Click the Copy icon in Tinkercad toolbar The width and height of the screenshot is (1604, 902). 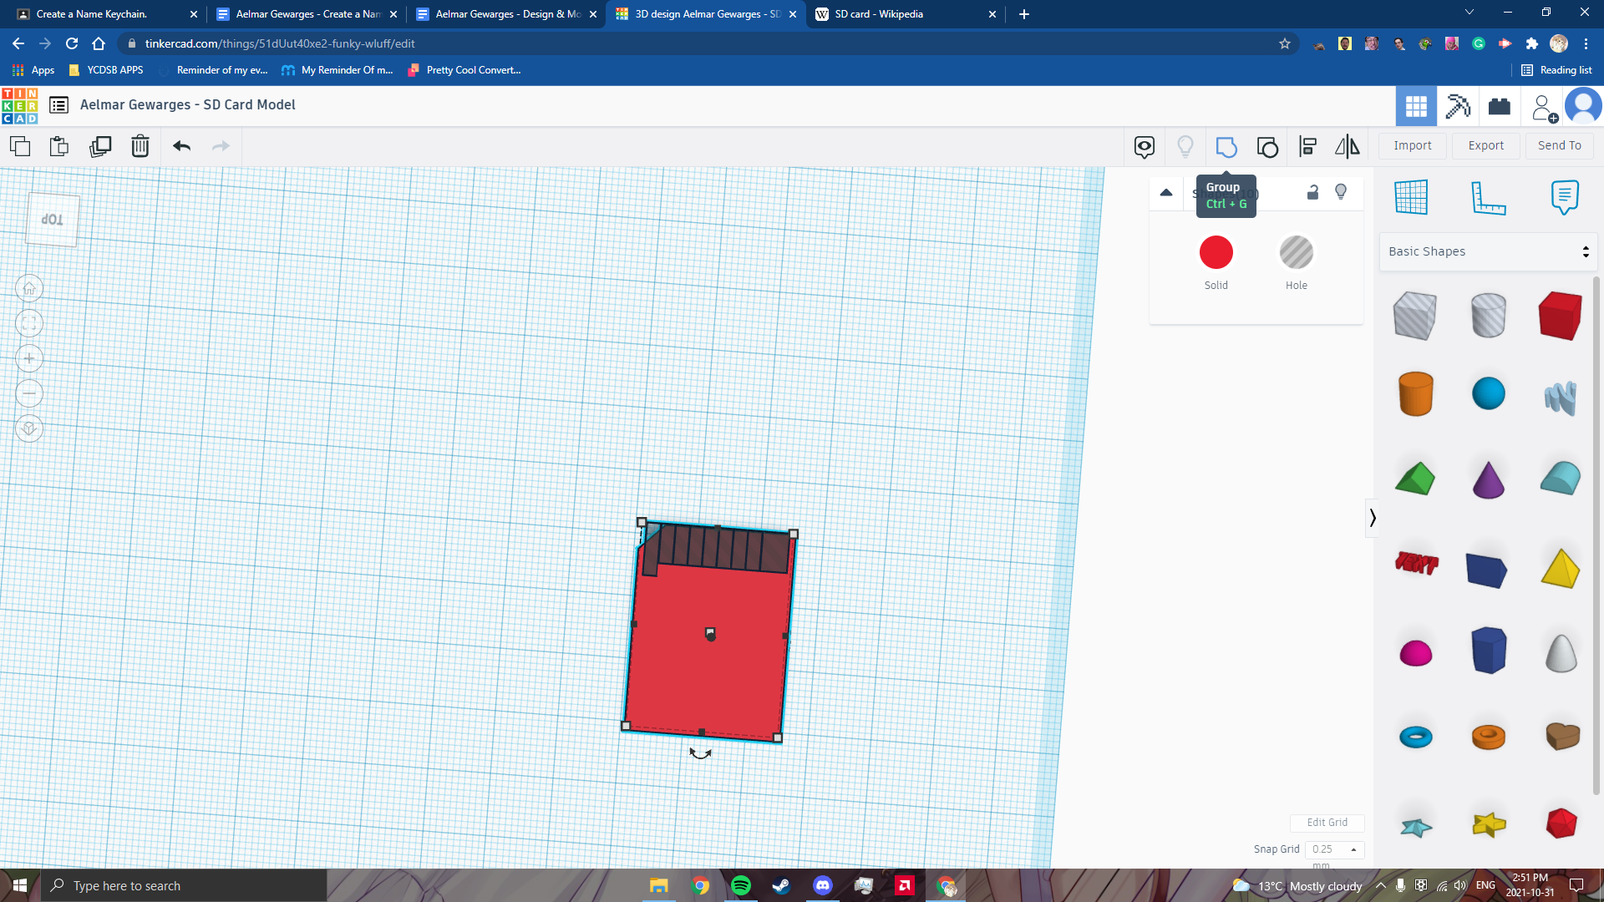tap(20, 146)
